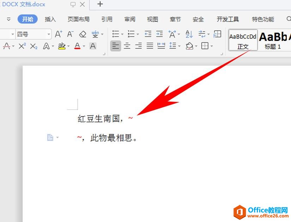This screenshot has width=291, height=222.
Task: Expand the line spacing dropdown arrow
Action: pos(179,46)
